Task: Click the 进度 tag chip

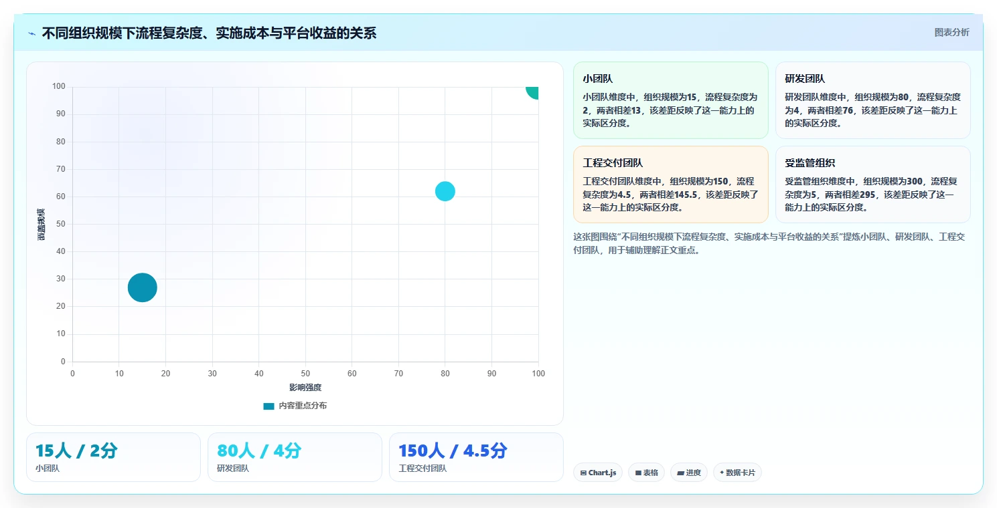Action: (689, 473)
